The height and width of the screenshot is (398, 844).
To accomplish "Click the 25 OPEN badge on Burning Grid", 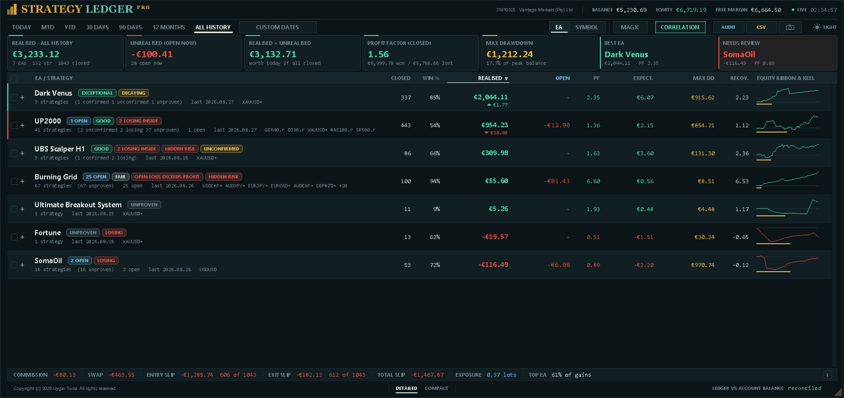I will 96,177.
